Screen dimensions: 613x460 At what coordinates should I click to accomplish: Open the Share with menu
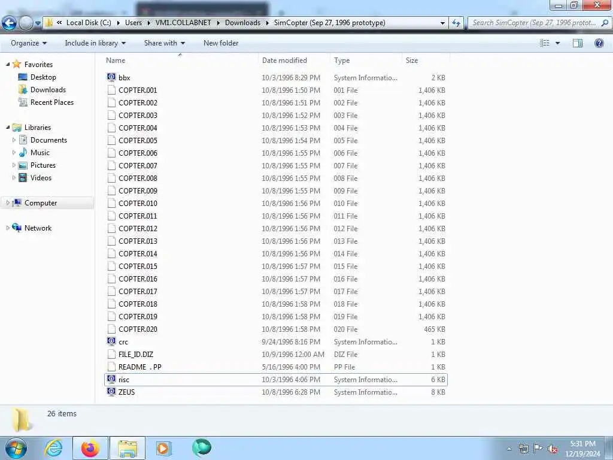pos(164,43)
